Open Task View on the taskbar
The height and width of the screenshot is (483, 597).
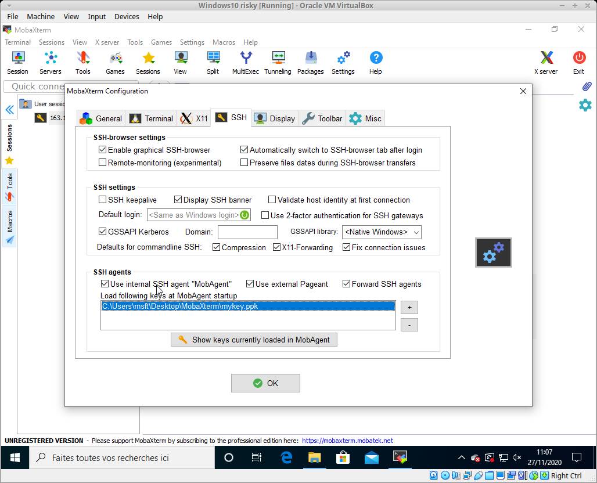[257, 457]
